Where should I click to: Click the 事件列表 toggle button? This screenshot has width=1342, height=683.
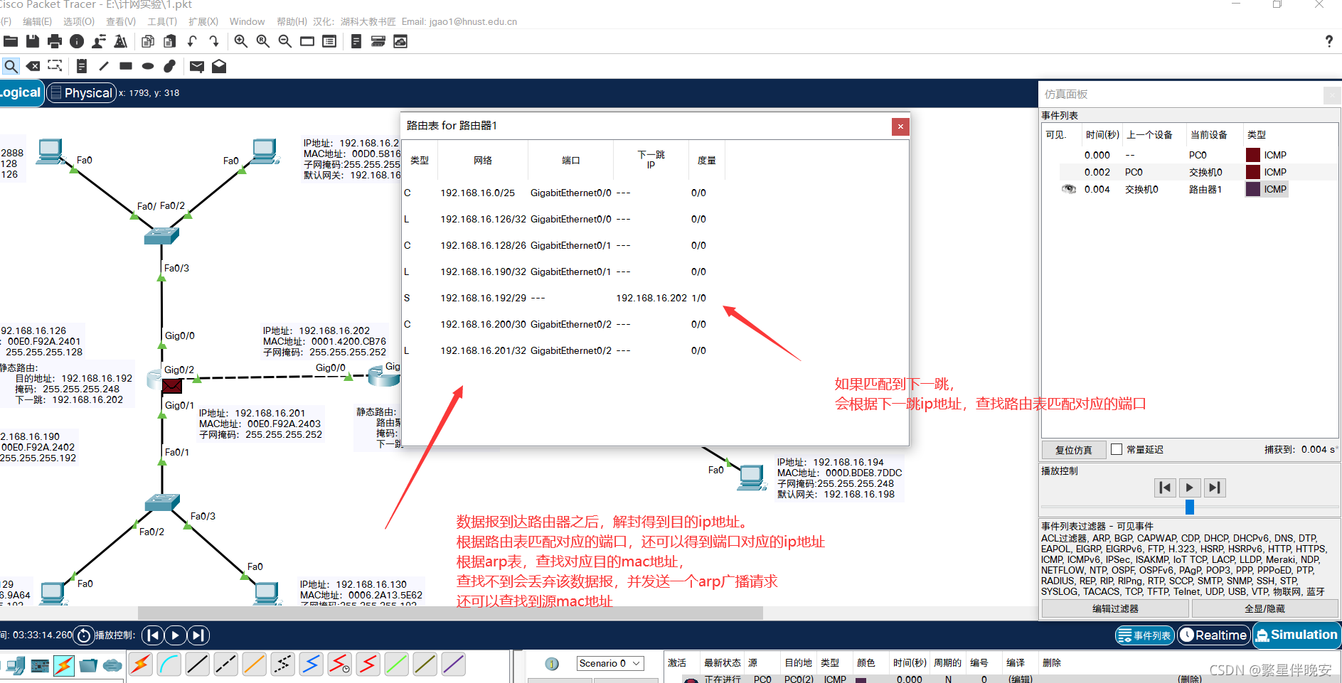(x=1144, y=635)
